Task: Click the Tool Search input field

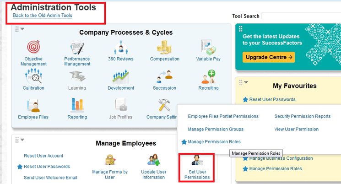Action: click(301, 16)
